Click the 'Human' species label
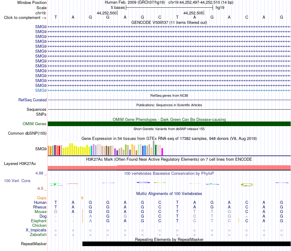This screenshot has width=291, height=251. coord(40,202)
